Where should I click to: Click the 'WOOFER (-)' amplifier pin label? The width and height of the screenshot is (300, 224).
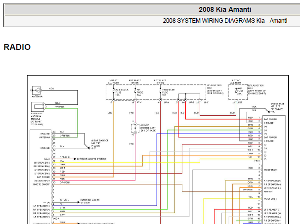coord(270,199)
